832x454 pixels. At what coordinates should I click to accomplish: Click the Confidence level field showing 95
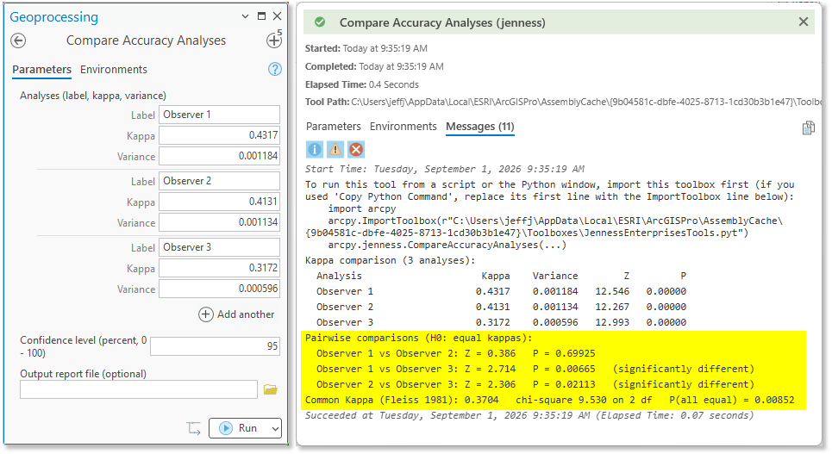215,346
